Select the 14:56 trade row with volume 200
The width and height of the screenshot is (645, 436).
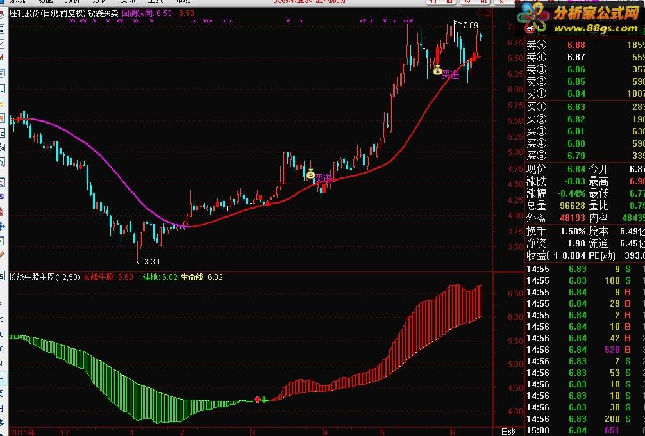point(585,419)
